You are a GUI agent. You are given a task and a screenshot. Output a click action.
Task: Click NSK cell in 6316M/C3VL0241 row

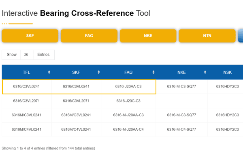[x=227, y=115]
